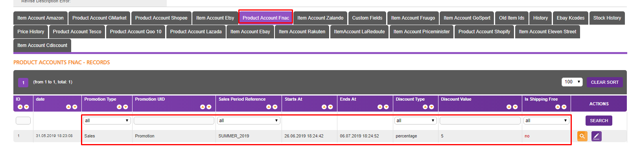Sort Is Shipping Free ascending arrow
This screenshot has width=630, height=148.
pos(558,107)
